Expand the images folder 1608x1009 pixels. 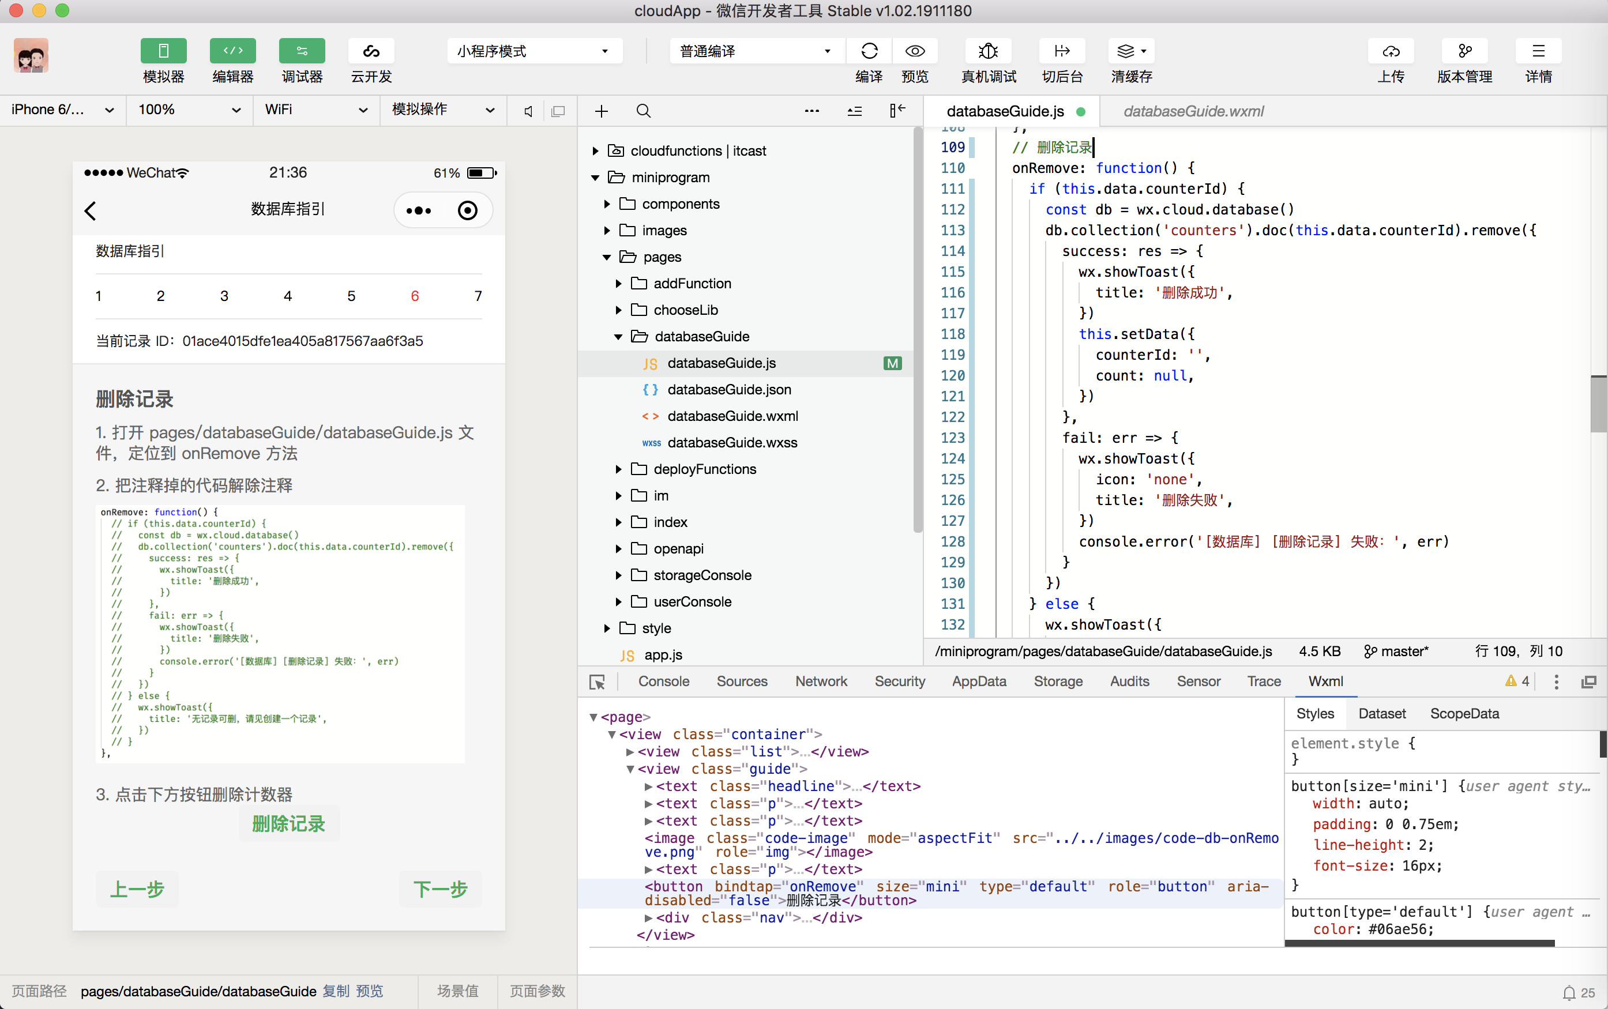click(645, 230)
